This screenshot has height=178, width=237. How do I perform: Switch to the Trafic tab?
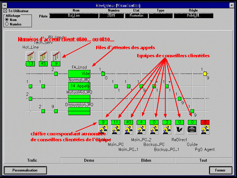[32, 160]
